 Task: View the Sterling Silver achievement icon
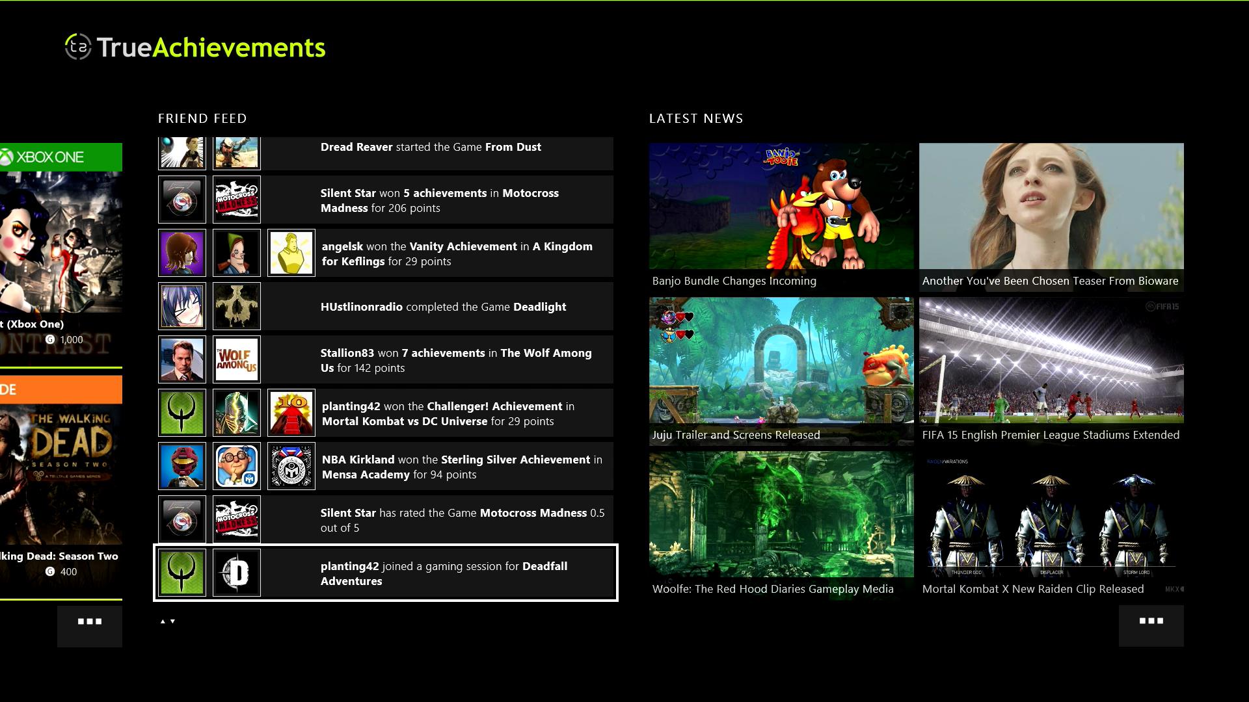(291, 466)
